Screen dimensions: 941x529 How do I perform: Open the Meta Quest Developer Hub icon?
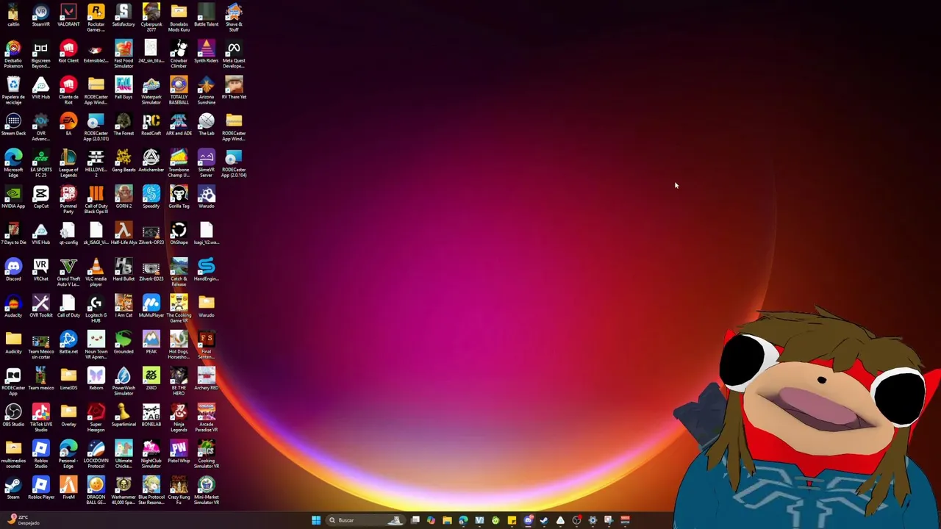(234, 54)
